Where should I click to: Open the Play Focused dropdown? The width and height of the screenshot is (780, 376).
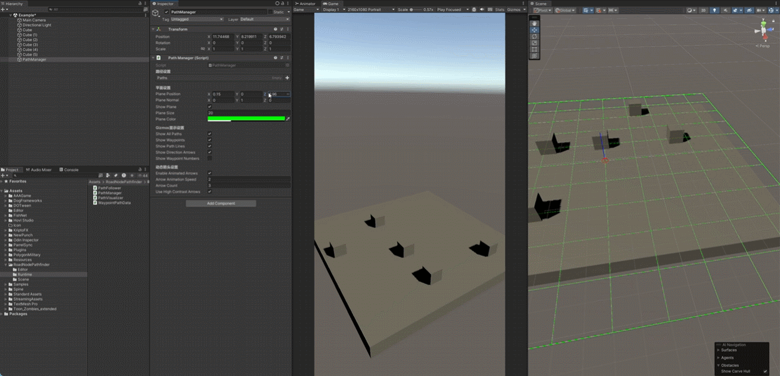point(453,10)
